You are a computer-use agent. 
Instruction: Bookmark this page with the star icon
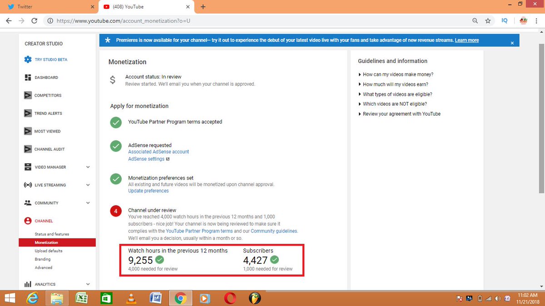click(x=488, y=20)
